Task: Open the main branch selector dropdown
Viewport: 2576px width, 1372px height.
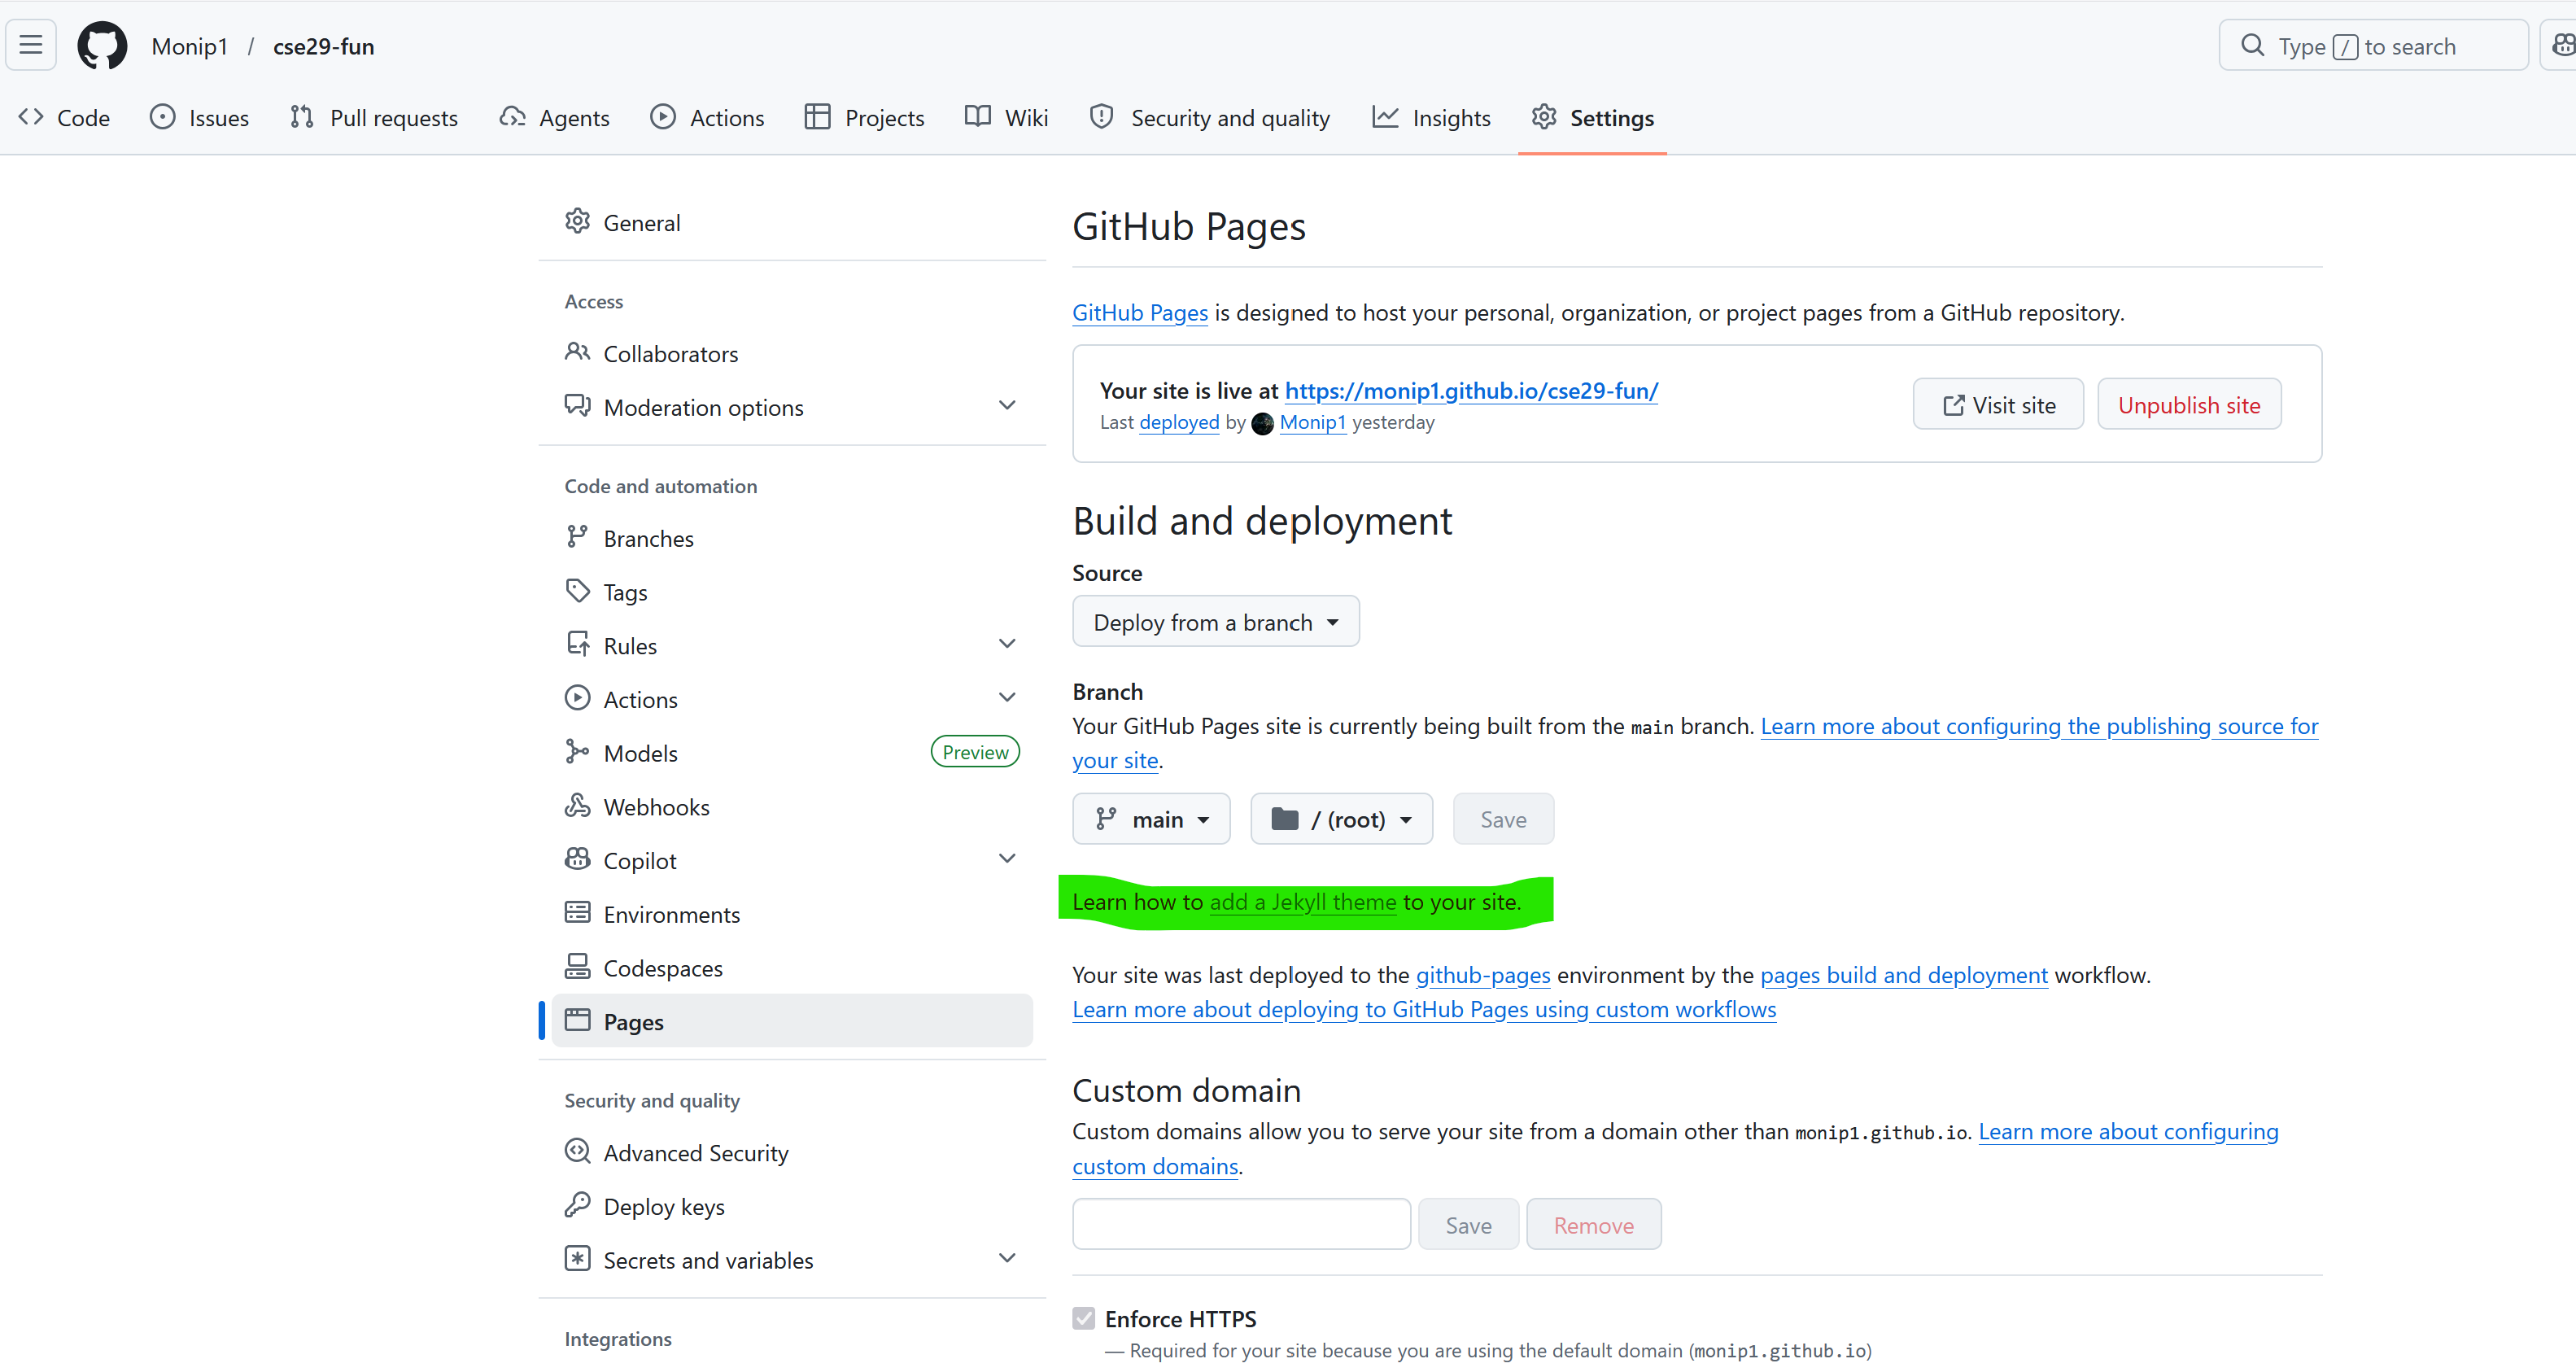Action: (1151, 819)
